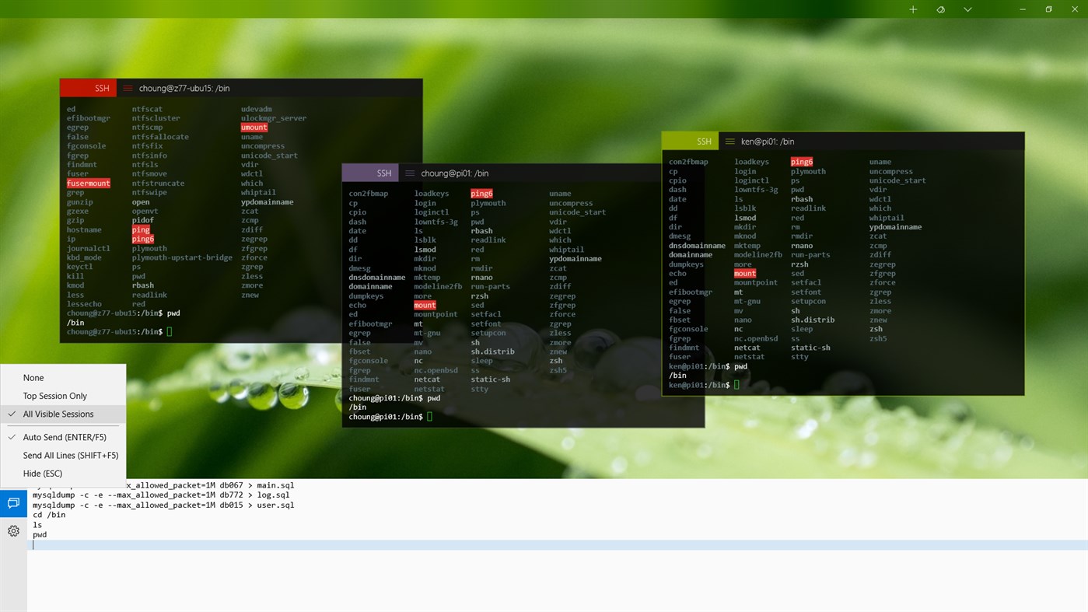
Task: Click highlighted 'umount' in z77-ubu15 terminal
Action: coord(254,127)
